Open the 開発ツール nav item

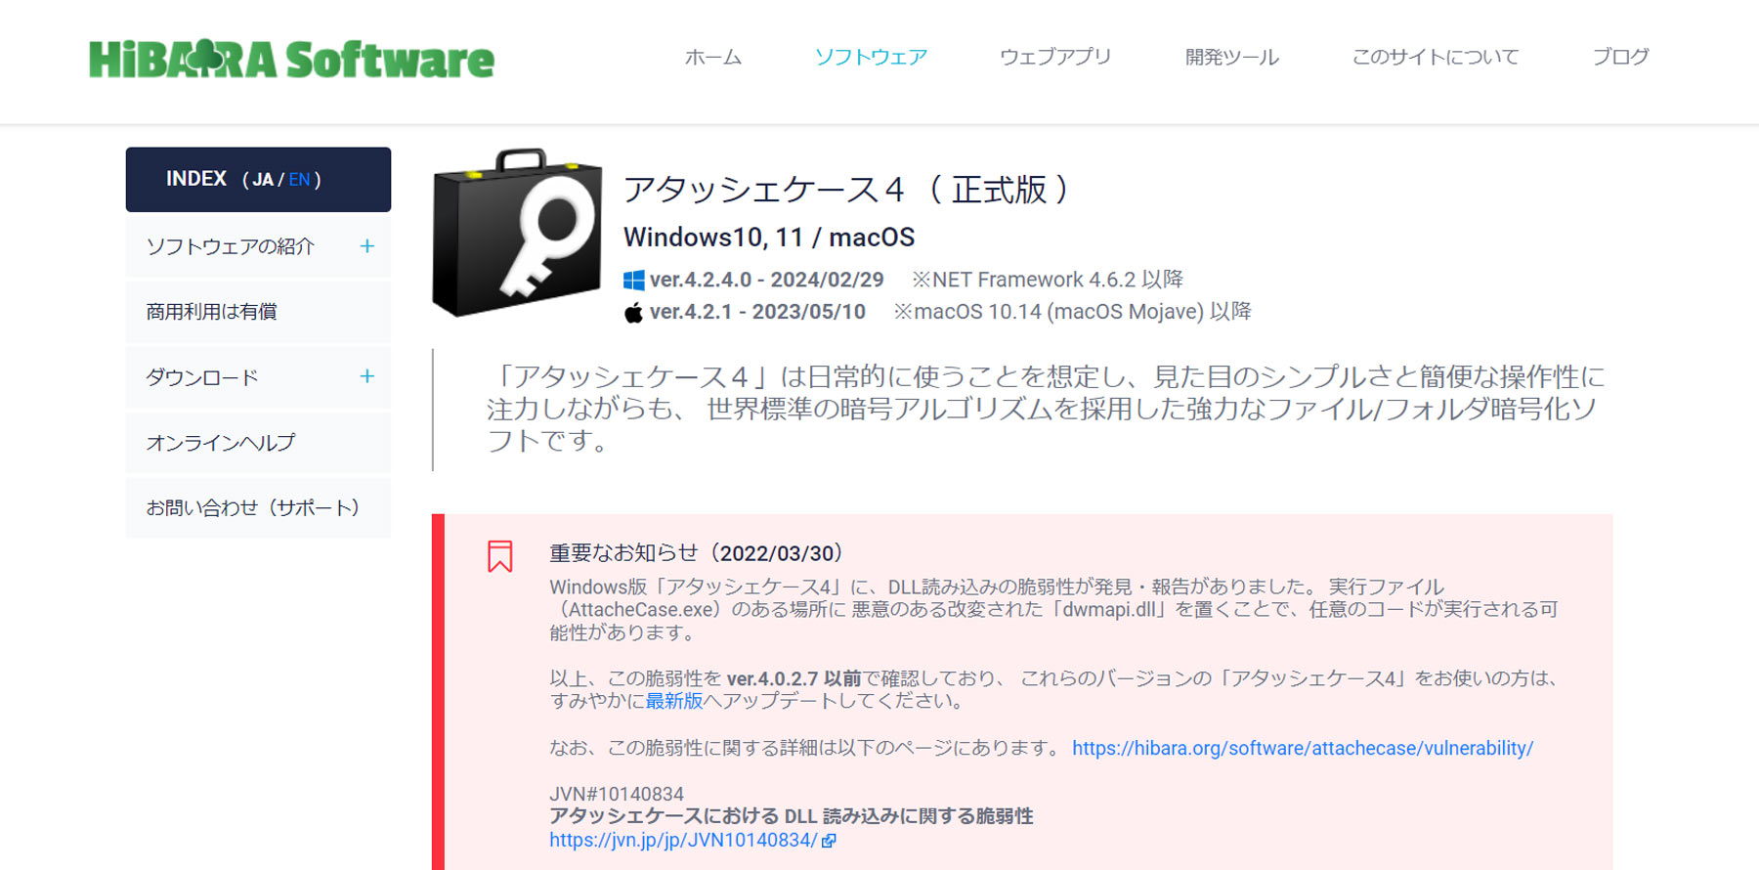coord(1232,57)
